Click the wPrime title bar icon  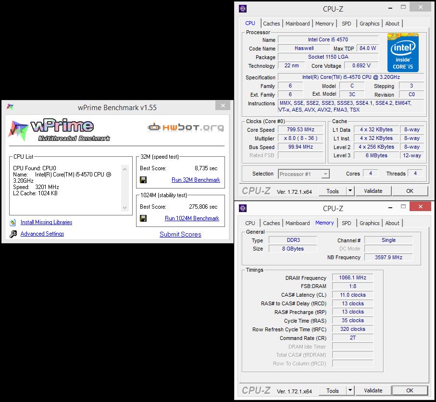click(x=10, y=107)
